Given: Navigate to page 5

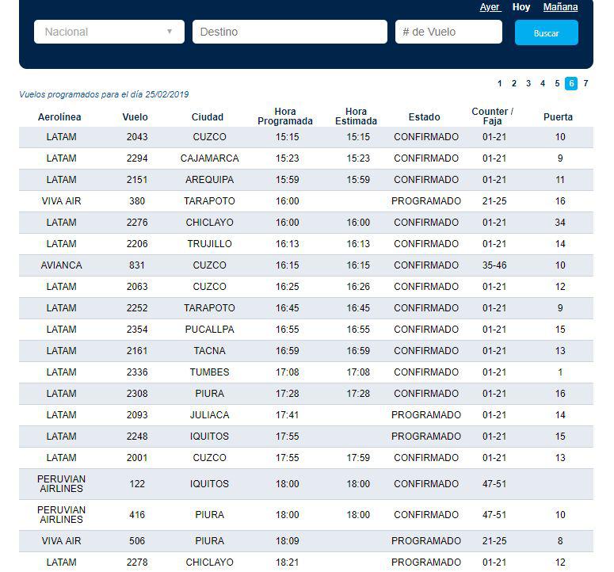Looking at the screenshot, I should click(x=557, y=83).
